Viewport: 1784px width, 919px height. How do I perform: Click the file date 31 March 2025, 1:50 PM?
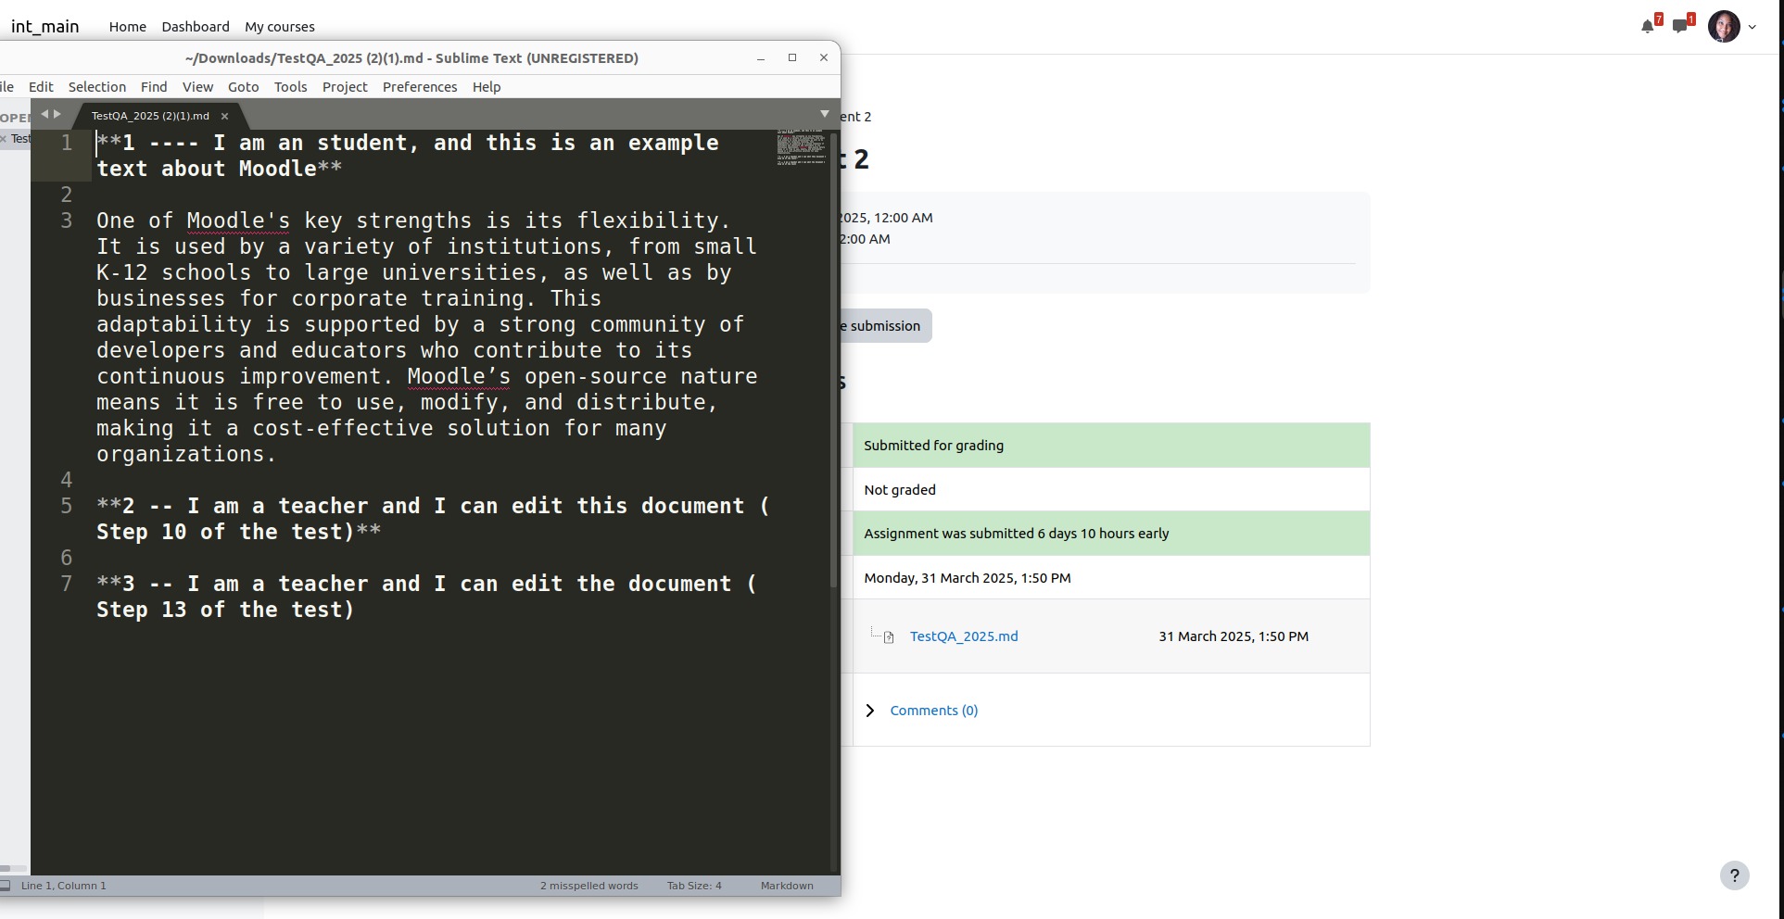tap(1234, 636)
